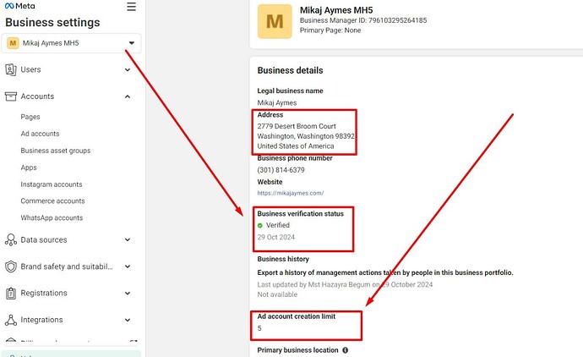Click the Integrations menu label

click(x=41, y=320)
